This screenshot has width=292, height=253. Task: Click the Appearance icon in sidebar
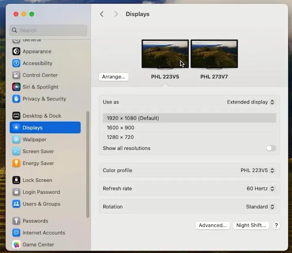(x=16, y=51)
